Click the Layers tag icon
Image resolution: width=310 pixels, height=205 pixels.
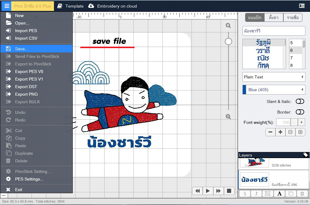pyautogui.click(x=306, y=155)
